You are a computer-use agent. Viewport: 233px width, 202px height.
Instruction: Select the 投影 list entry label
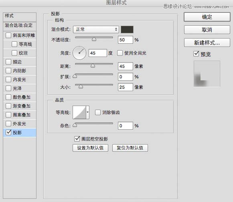(17, 133)
